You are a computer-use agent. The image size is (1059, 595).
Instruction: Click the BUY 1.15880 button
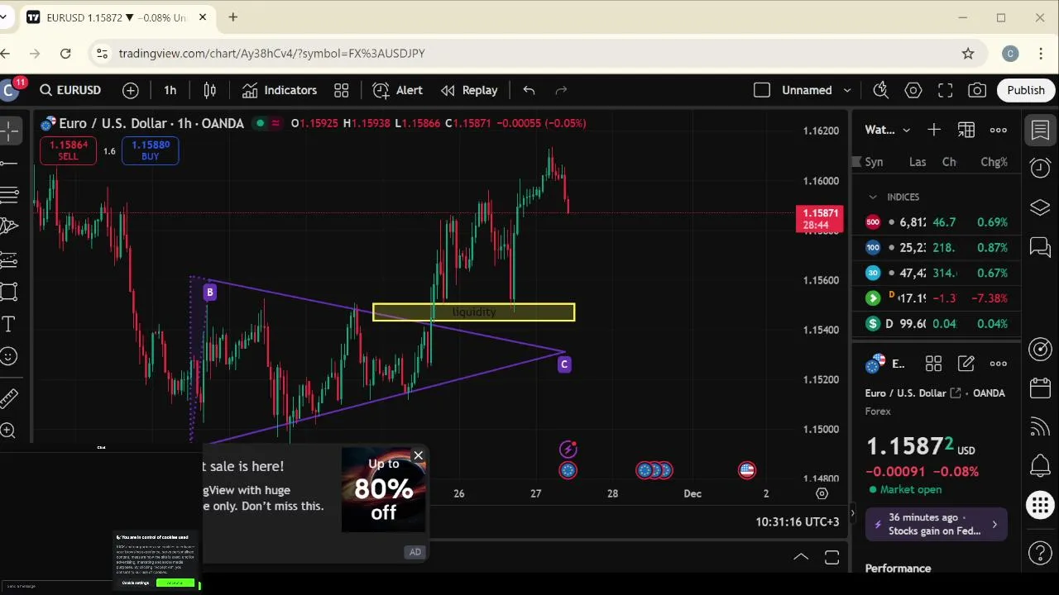tap(150, 150)
